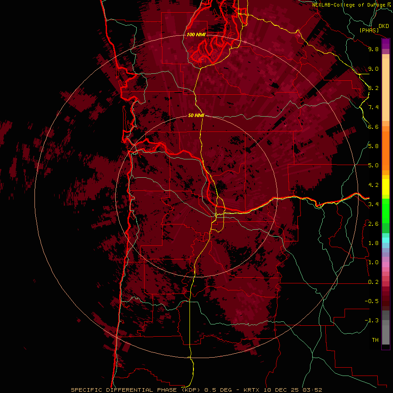The height and width of the screenshot is (393, 393).
Task: Select the 100 NMI range ring label
Action: [x=196, y=34]
